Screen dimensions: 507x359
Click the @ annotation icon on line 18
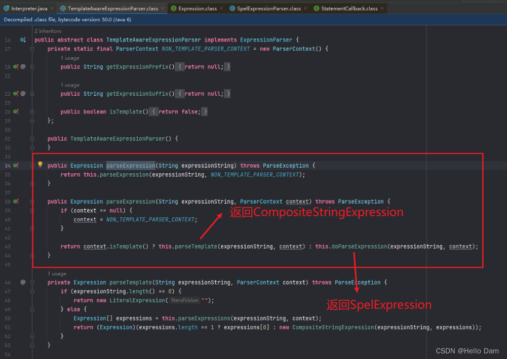point(23,66)
